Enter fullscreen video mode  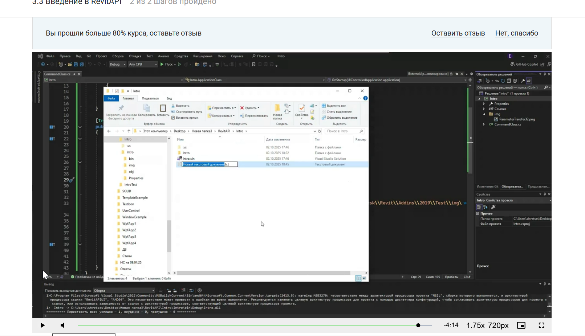click(x=541, y=325)
